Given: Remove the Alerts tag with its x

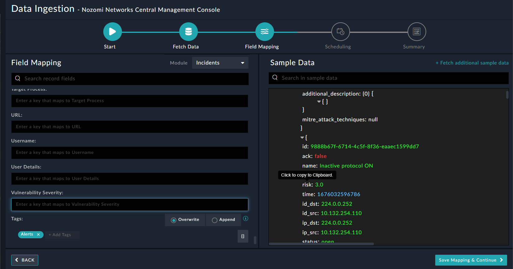Looking at the screenshot, I should pyautogui.click(x=38, y=235).
